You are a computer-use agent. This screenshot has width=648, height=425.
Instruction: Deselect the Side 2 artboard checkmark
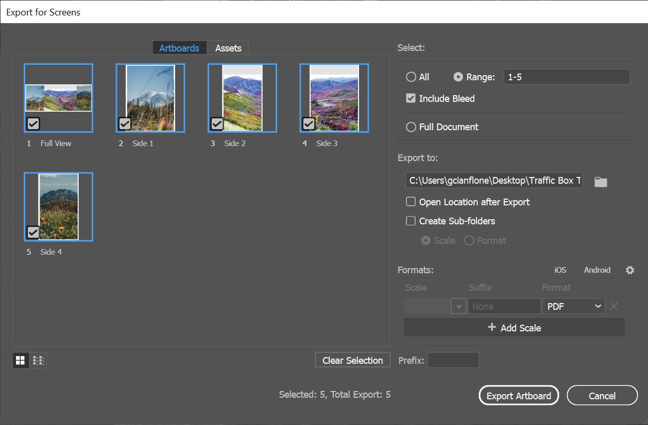coord(216,123)
